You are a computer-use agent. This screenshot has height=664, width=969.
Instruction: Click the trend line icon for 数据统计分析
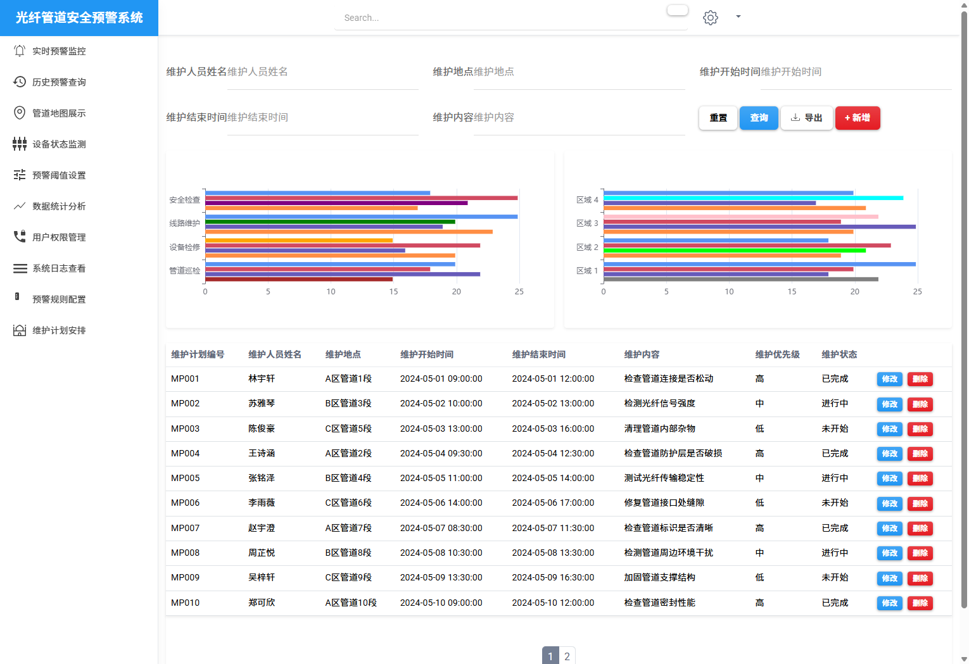coord(20,206)
